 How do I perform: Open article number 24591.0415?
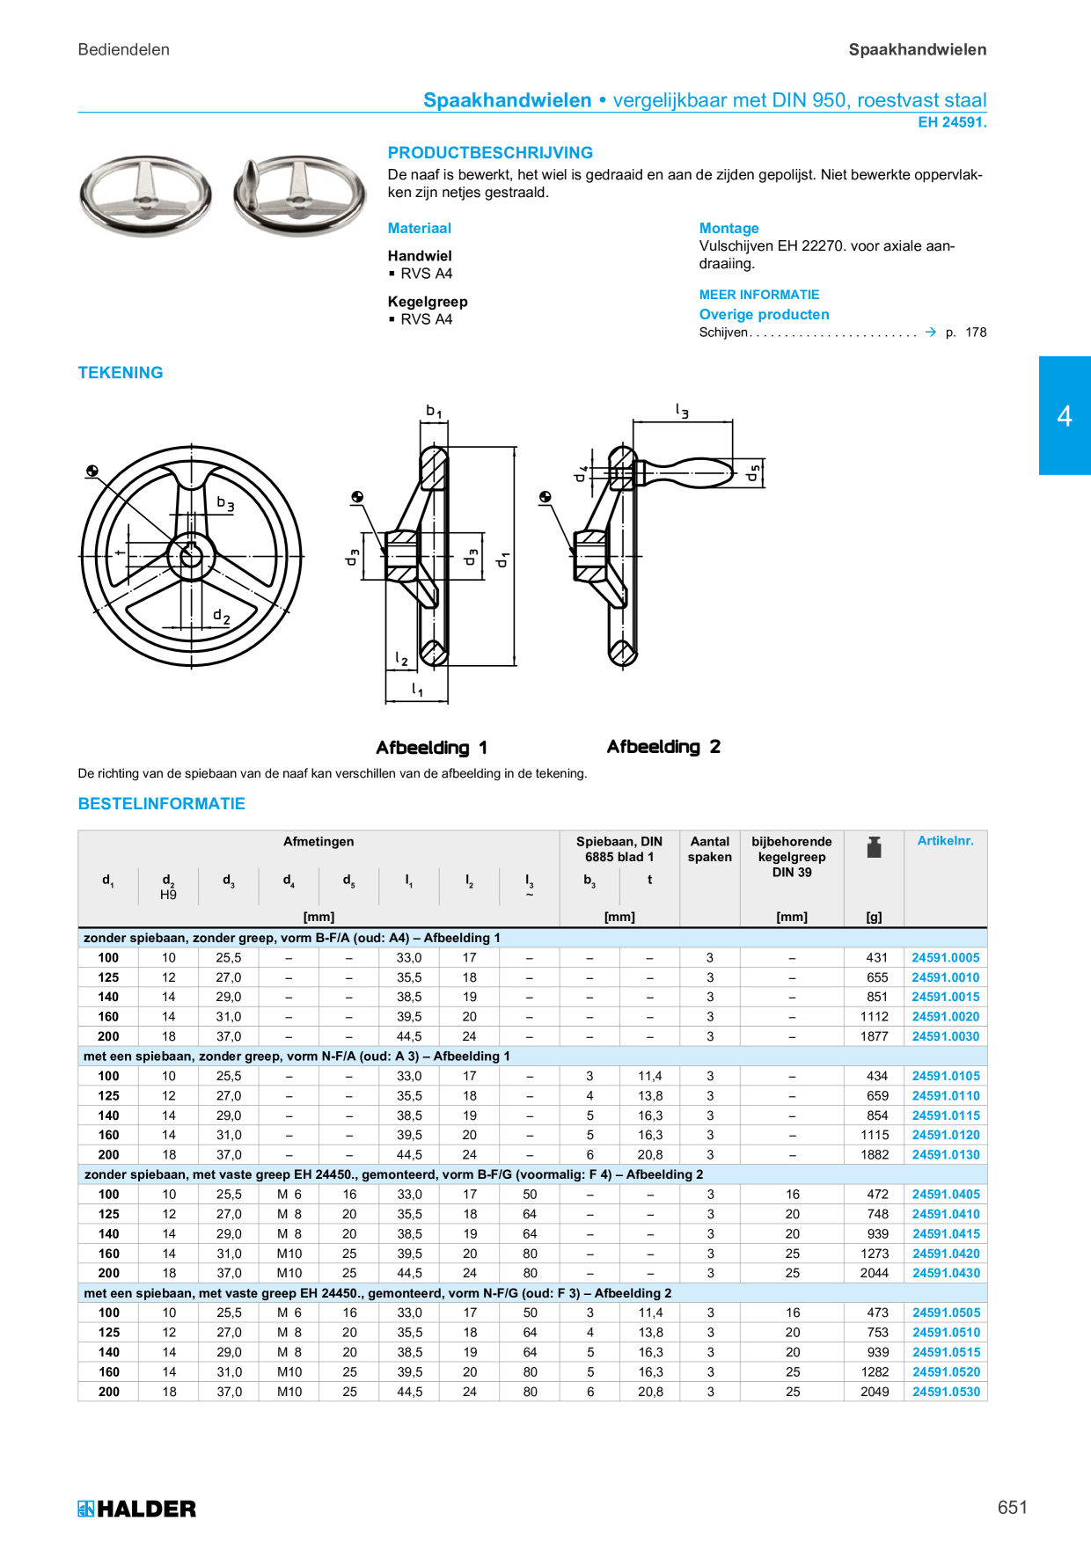pos(945,1234)
